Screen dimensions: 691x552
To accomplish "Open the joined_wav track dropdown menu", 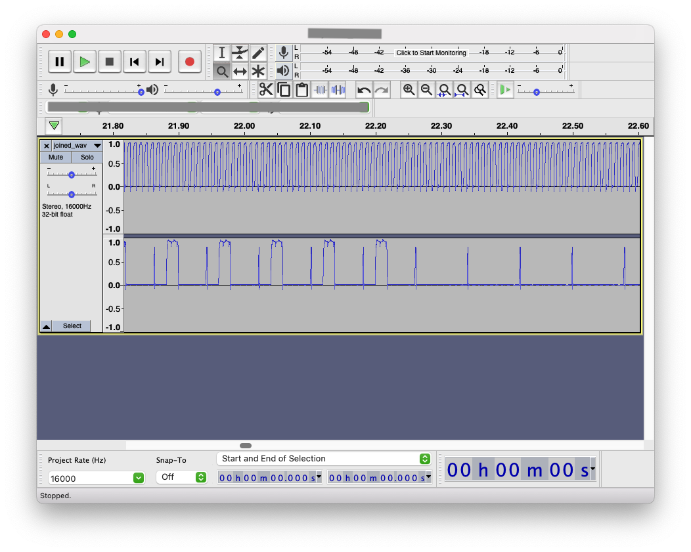I will [97, 146].
